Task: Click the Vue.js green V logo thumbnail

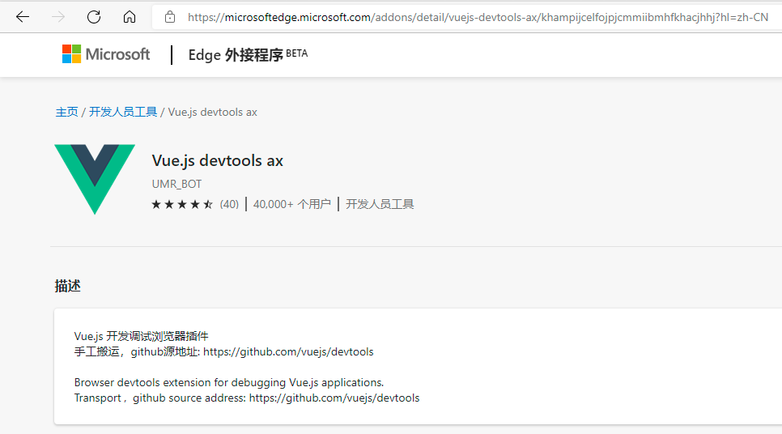Action: point(95,180)
